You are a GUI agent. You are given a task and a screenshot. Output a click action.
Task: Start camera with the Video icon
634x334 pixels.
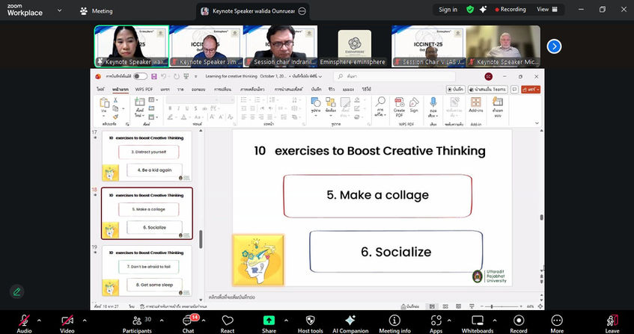[67, 321]
